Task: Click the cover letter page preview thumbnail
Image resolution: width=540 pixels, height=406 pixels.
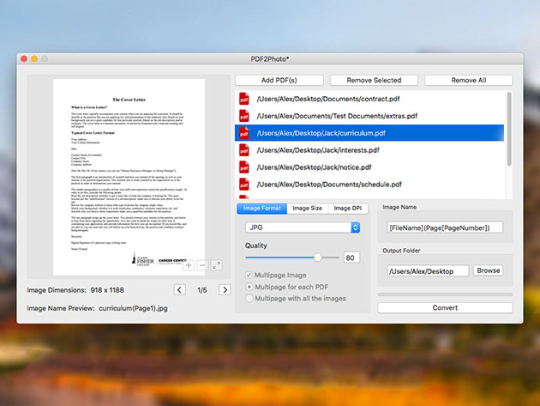Action: click(129, 177)
